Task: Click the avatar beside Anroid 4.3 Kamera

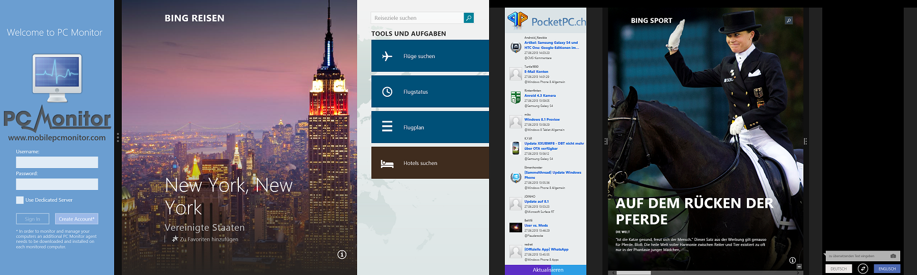Action: [516, 97]
